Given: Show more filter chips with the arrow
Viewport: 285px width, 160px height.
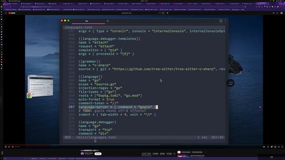Looking at the screenshot, I should coord(206,152).
